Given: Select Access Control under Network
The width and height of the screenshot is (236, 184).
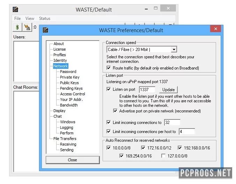Looking at the screenshot, I should (x=73, y=94).
